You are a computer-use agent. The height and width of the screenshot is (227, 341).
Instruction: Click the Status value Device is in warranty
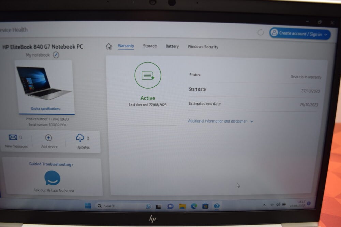click(x=306, y=77)
